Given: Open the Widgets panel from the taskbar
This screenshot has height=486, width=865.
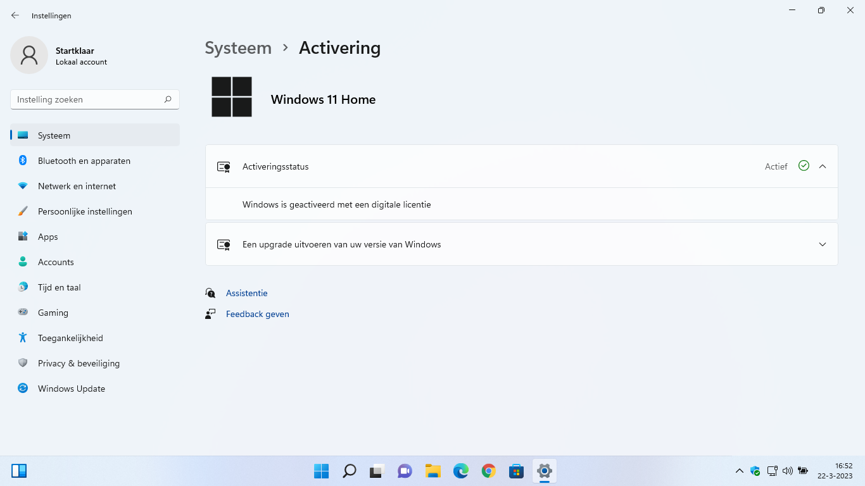Looking at the screenshot, I should pos(19,471).
